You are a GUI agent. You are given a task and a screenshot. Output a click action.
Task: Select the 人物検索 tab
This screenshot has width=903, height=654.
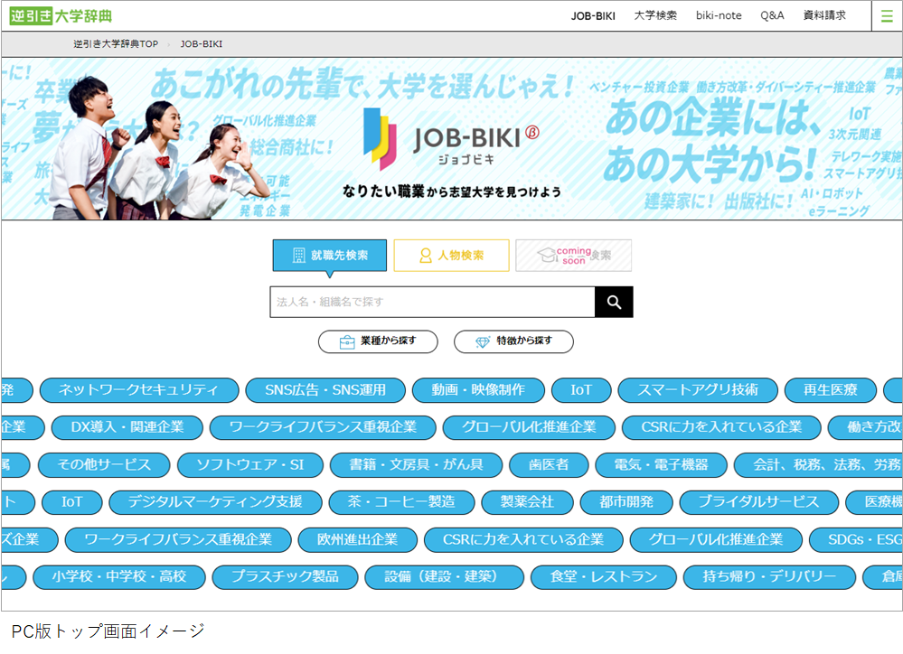(452, 255)
